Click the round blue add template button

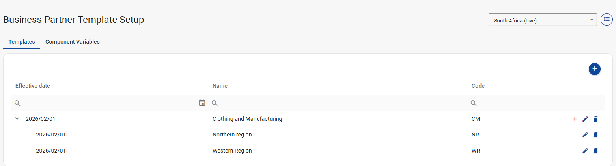point(594,69)
